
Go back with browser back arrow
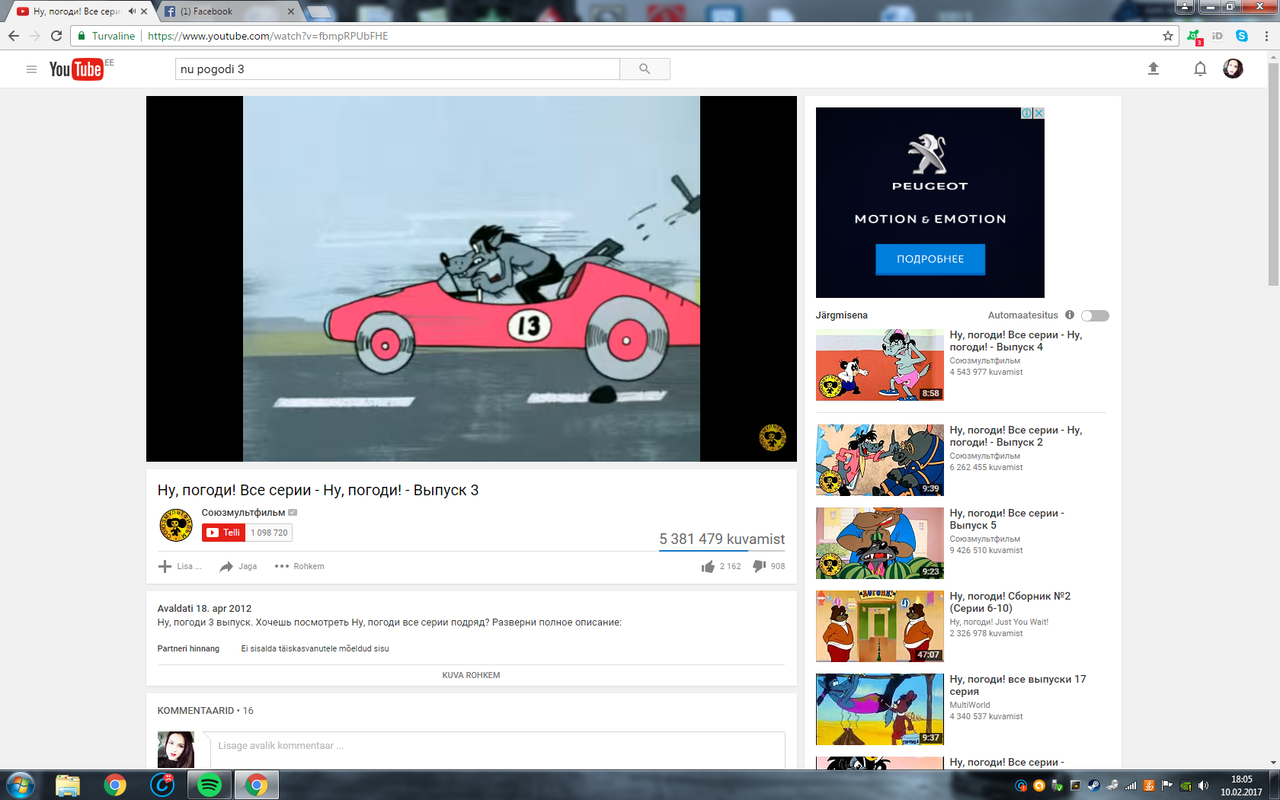coord(14,36)
